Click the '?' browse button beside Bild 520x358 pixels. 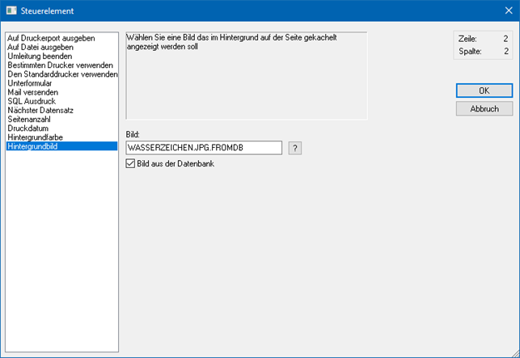click(295, 148)
